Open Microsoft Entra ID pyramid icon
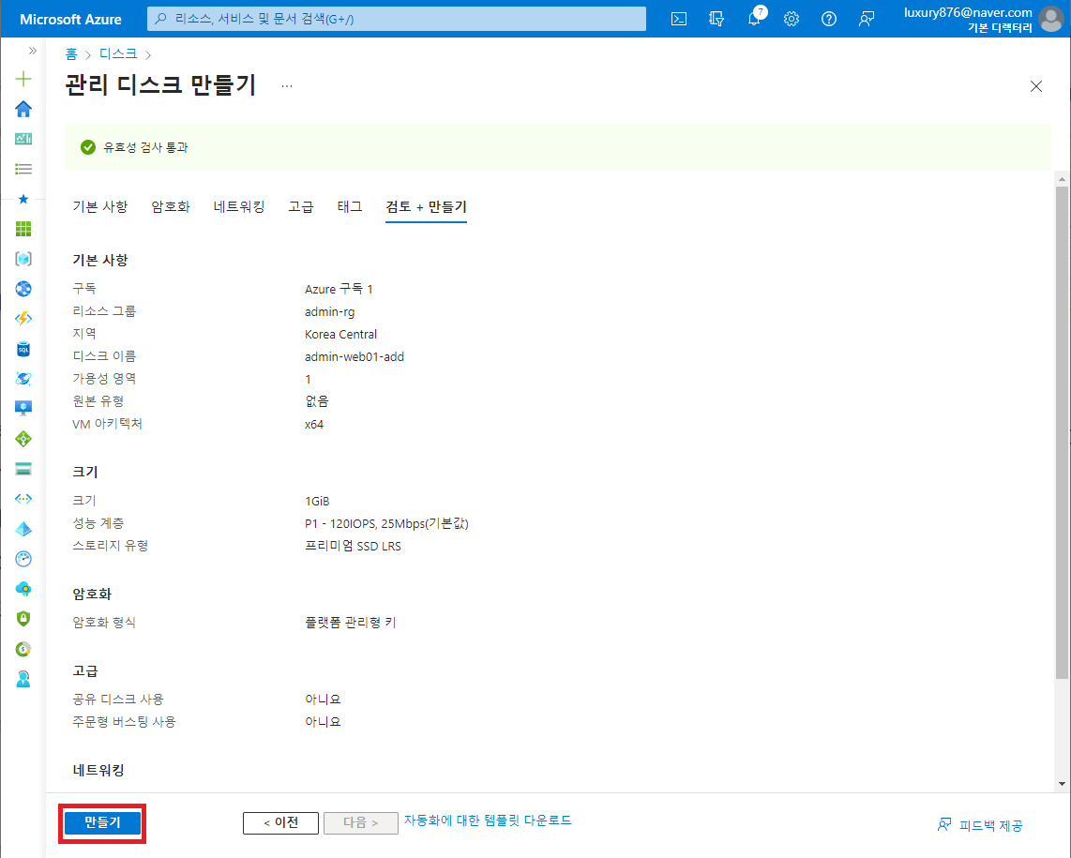The height and width of the screenshot is (858, 1071). 23,529
